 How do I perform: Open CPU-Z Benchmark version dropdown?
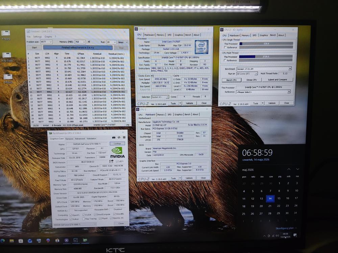290,68
